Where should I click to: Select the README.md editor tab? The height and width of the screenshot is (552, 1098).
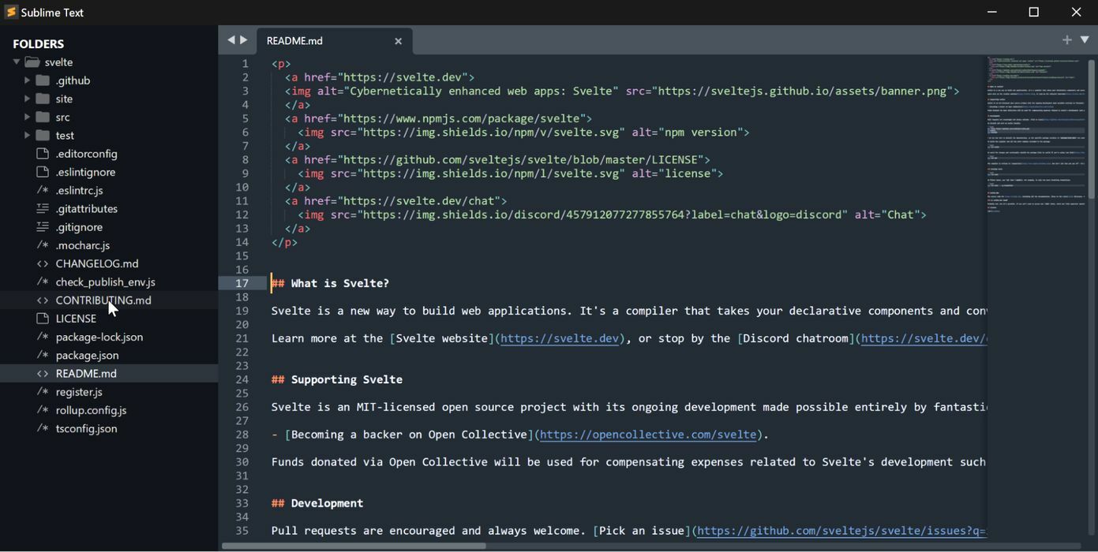(335, 41)
